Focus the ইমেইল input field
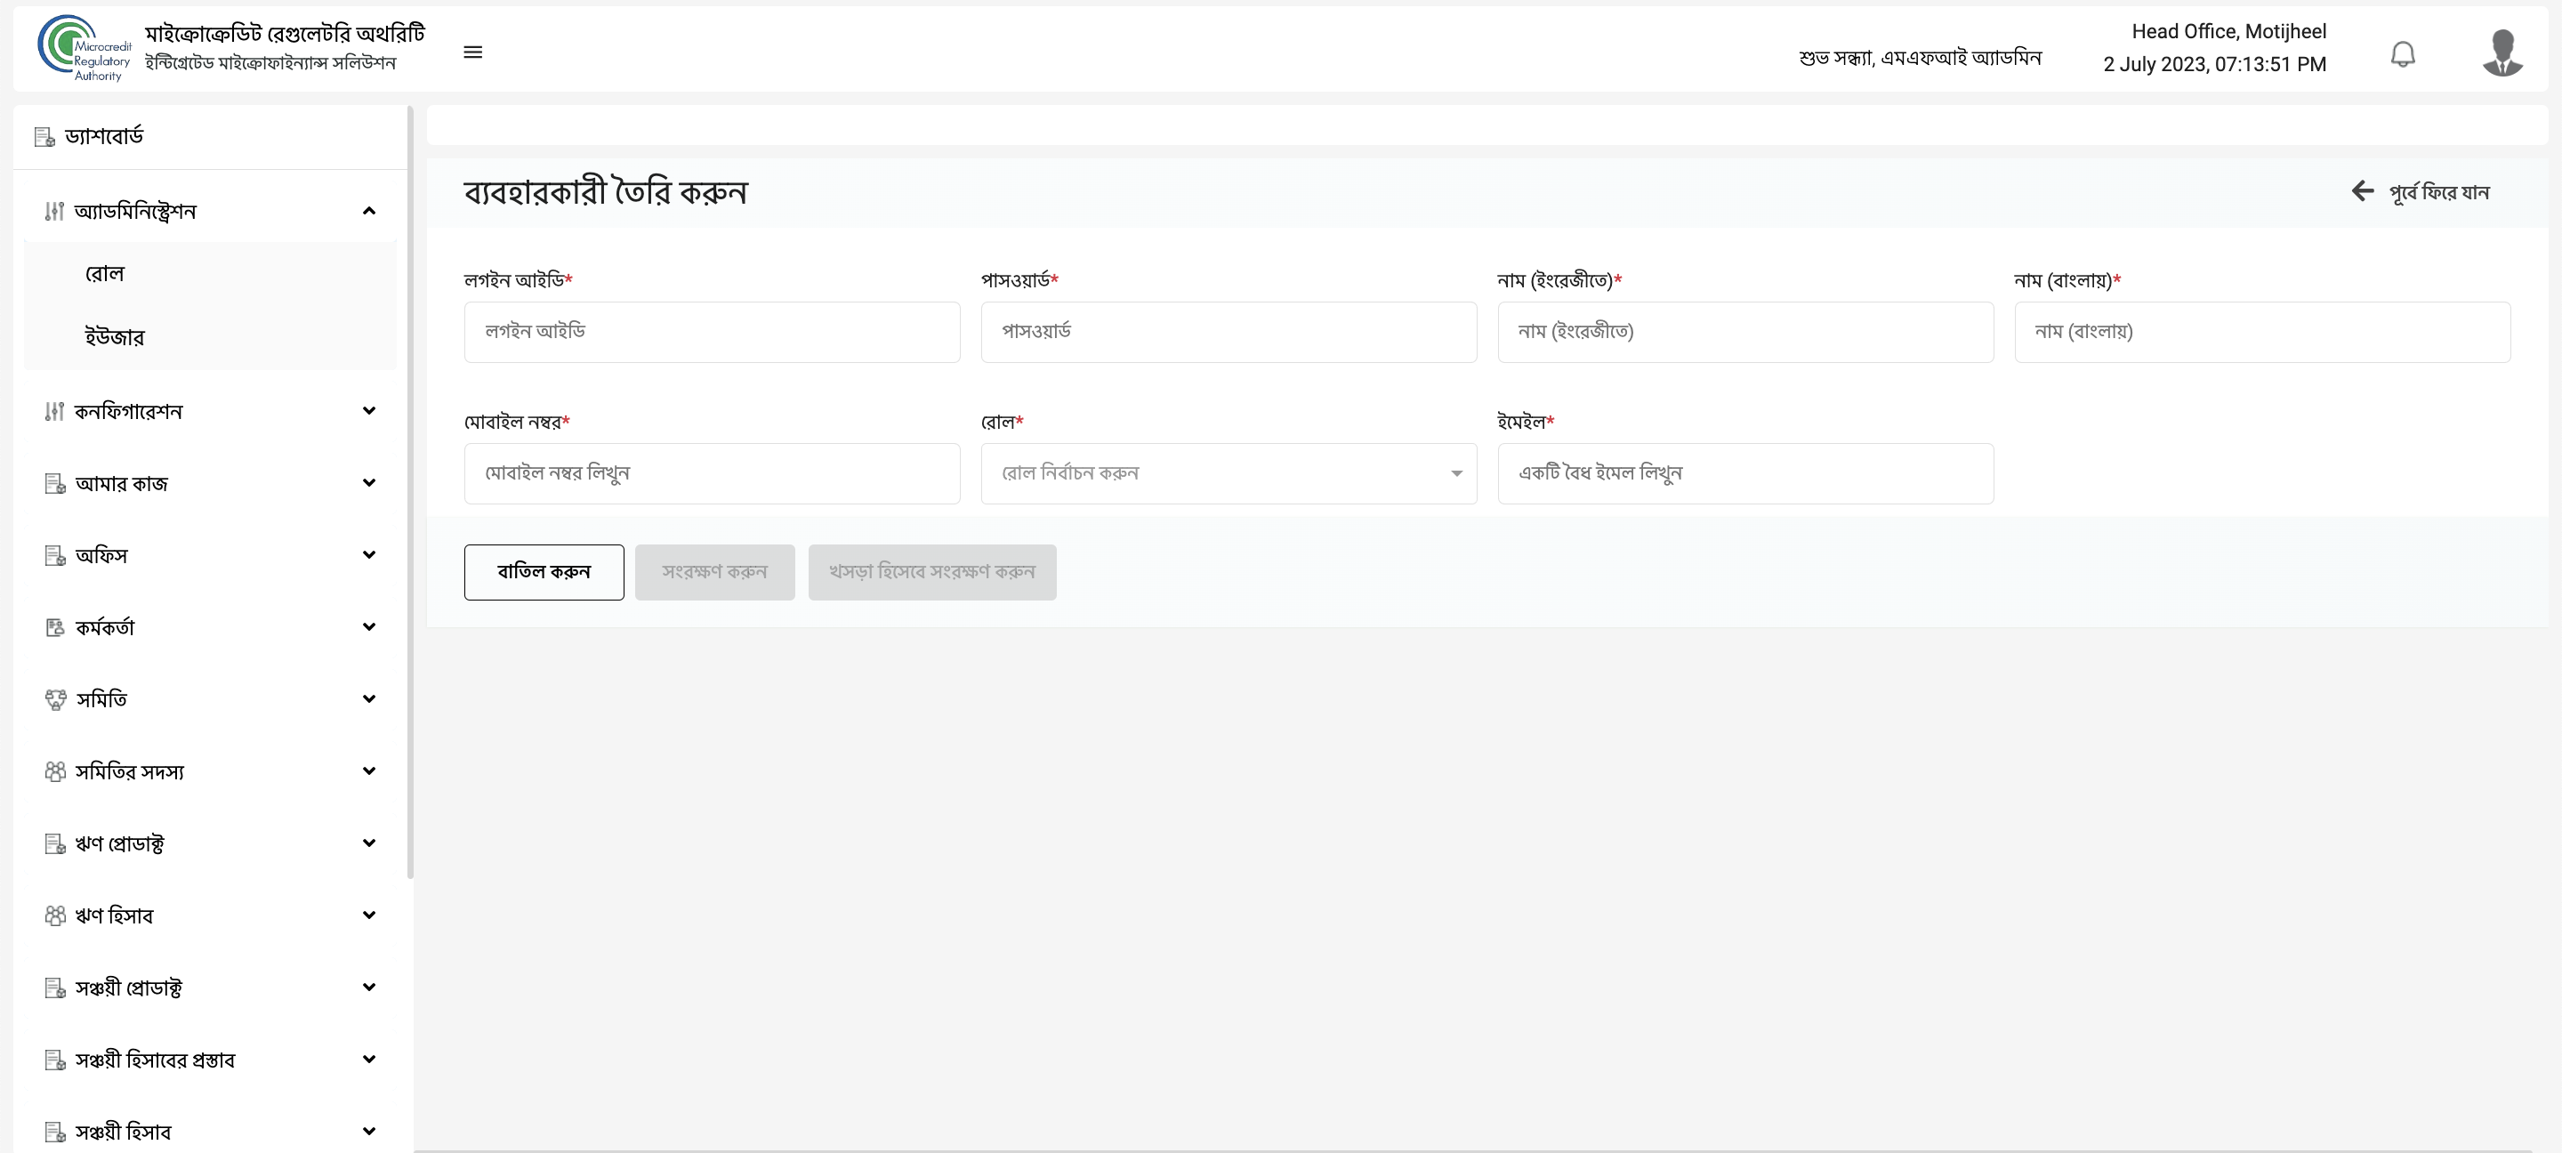The height and width of the screenshot is (1153, 2562). click(x=1745, y=473)
